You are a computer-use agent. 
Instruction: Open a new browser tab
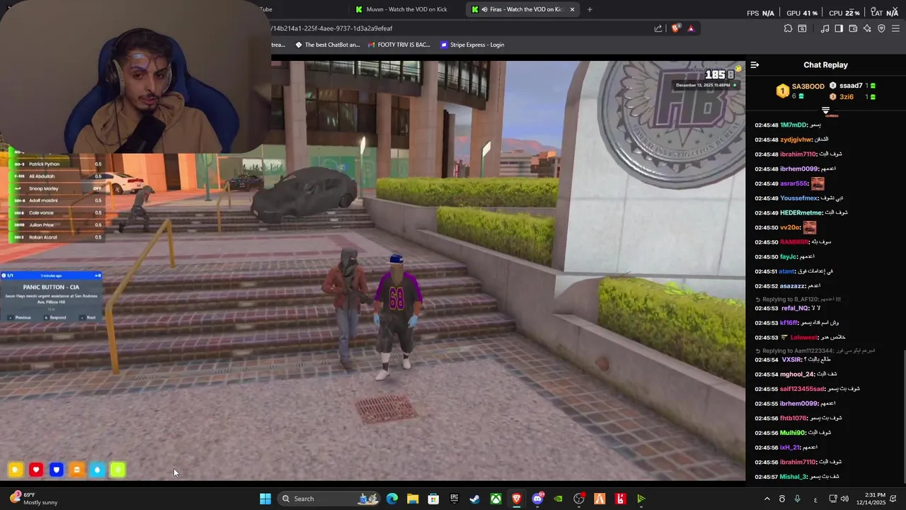590,9
